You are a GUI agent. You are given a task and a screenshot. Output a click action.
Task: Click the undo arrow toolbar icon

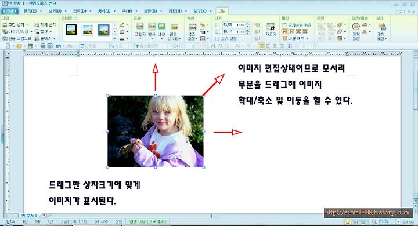58,46
